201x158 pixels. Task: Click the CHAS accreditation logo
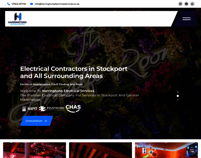click(x=73, y=108)
